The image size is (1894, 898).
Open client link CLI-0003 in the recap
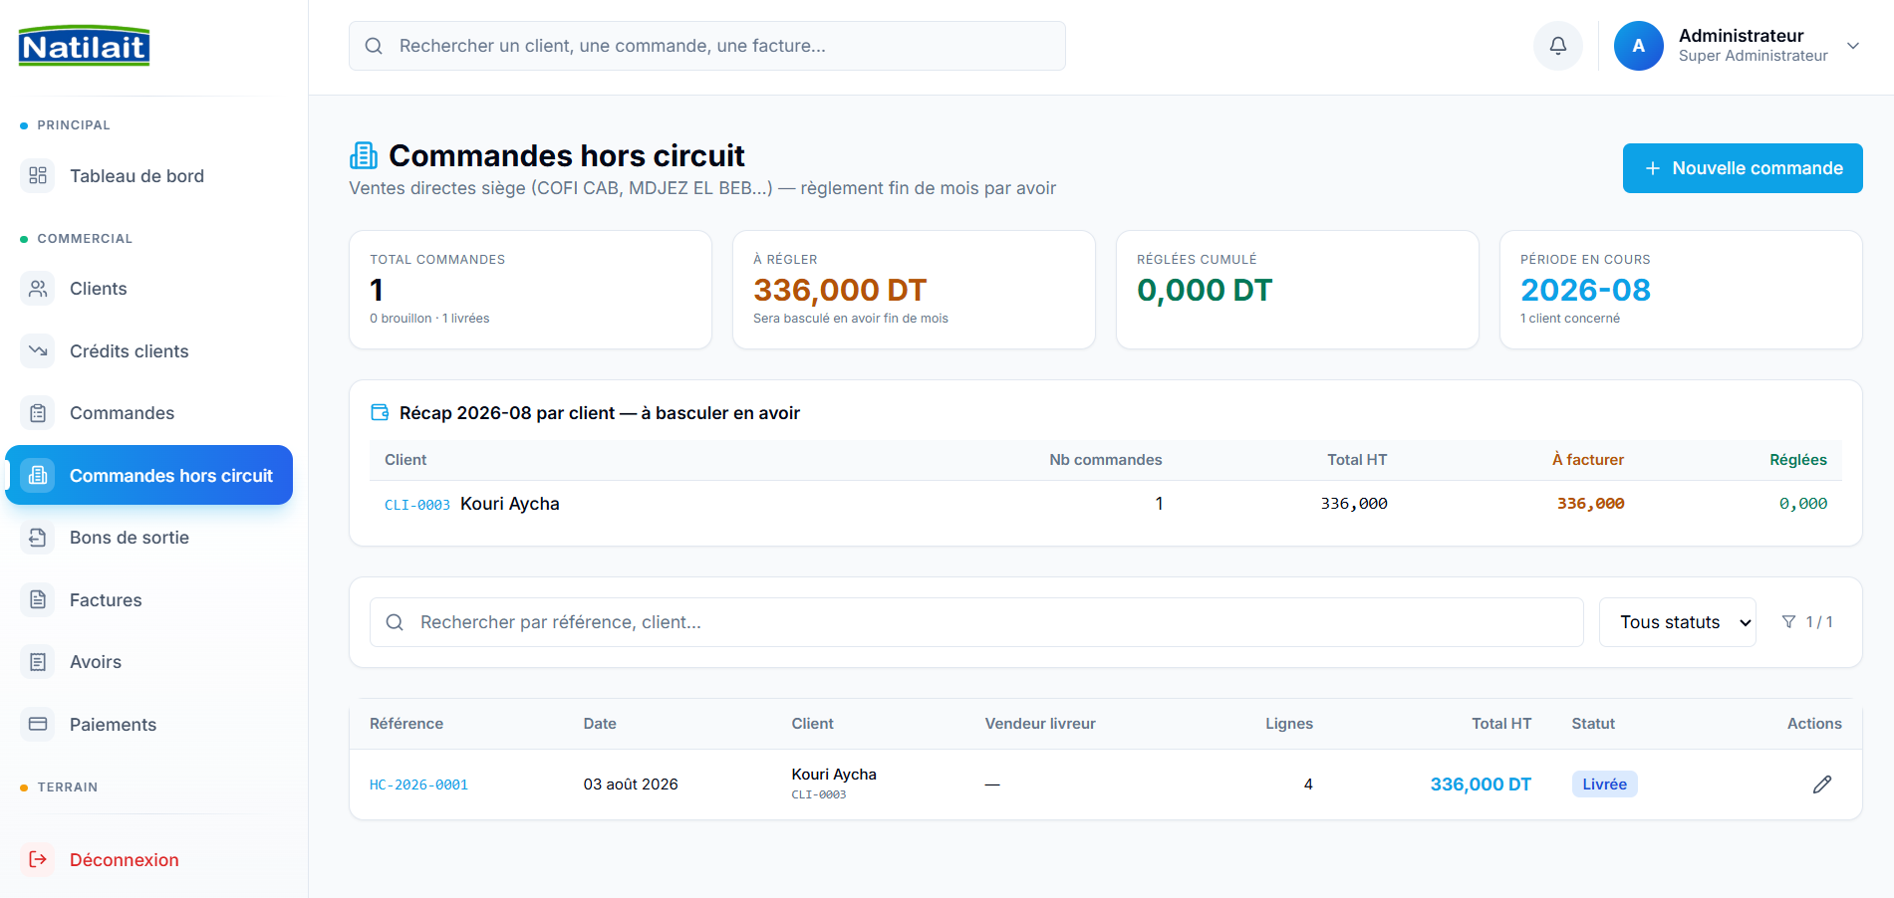[417, 505]
